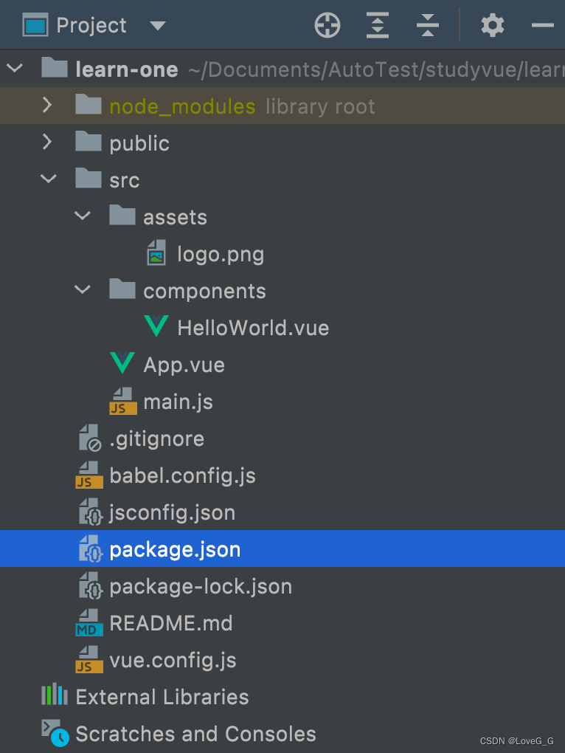Collapse the src folder

click(48, 179)
